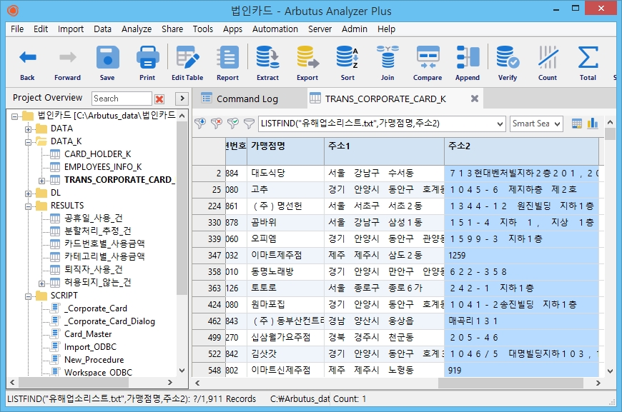Screen dimensions: 622x412
Task: Click the LISTFIND filter expression field
Action: click(377, 124)
